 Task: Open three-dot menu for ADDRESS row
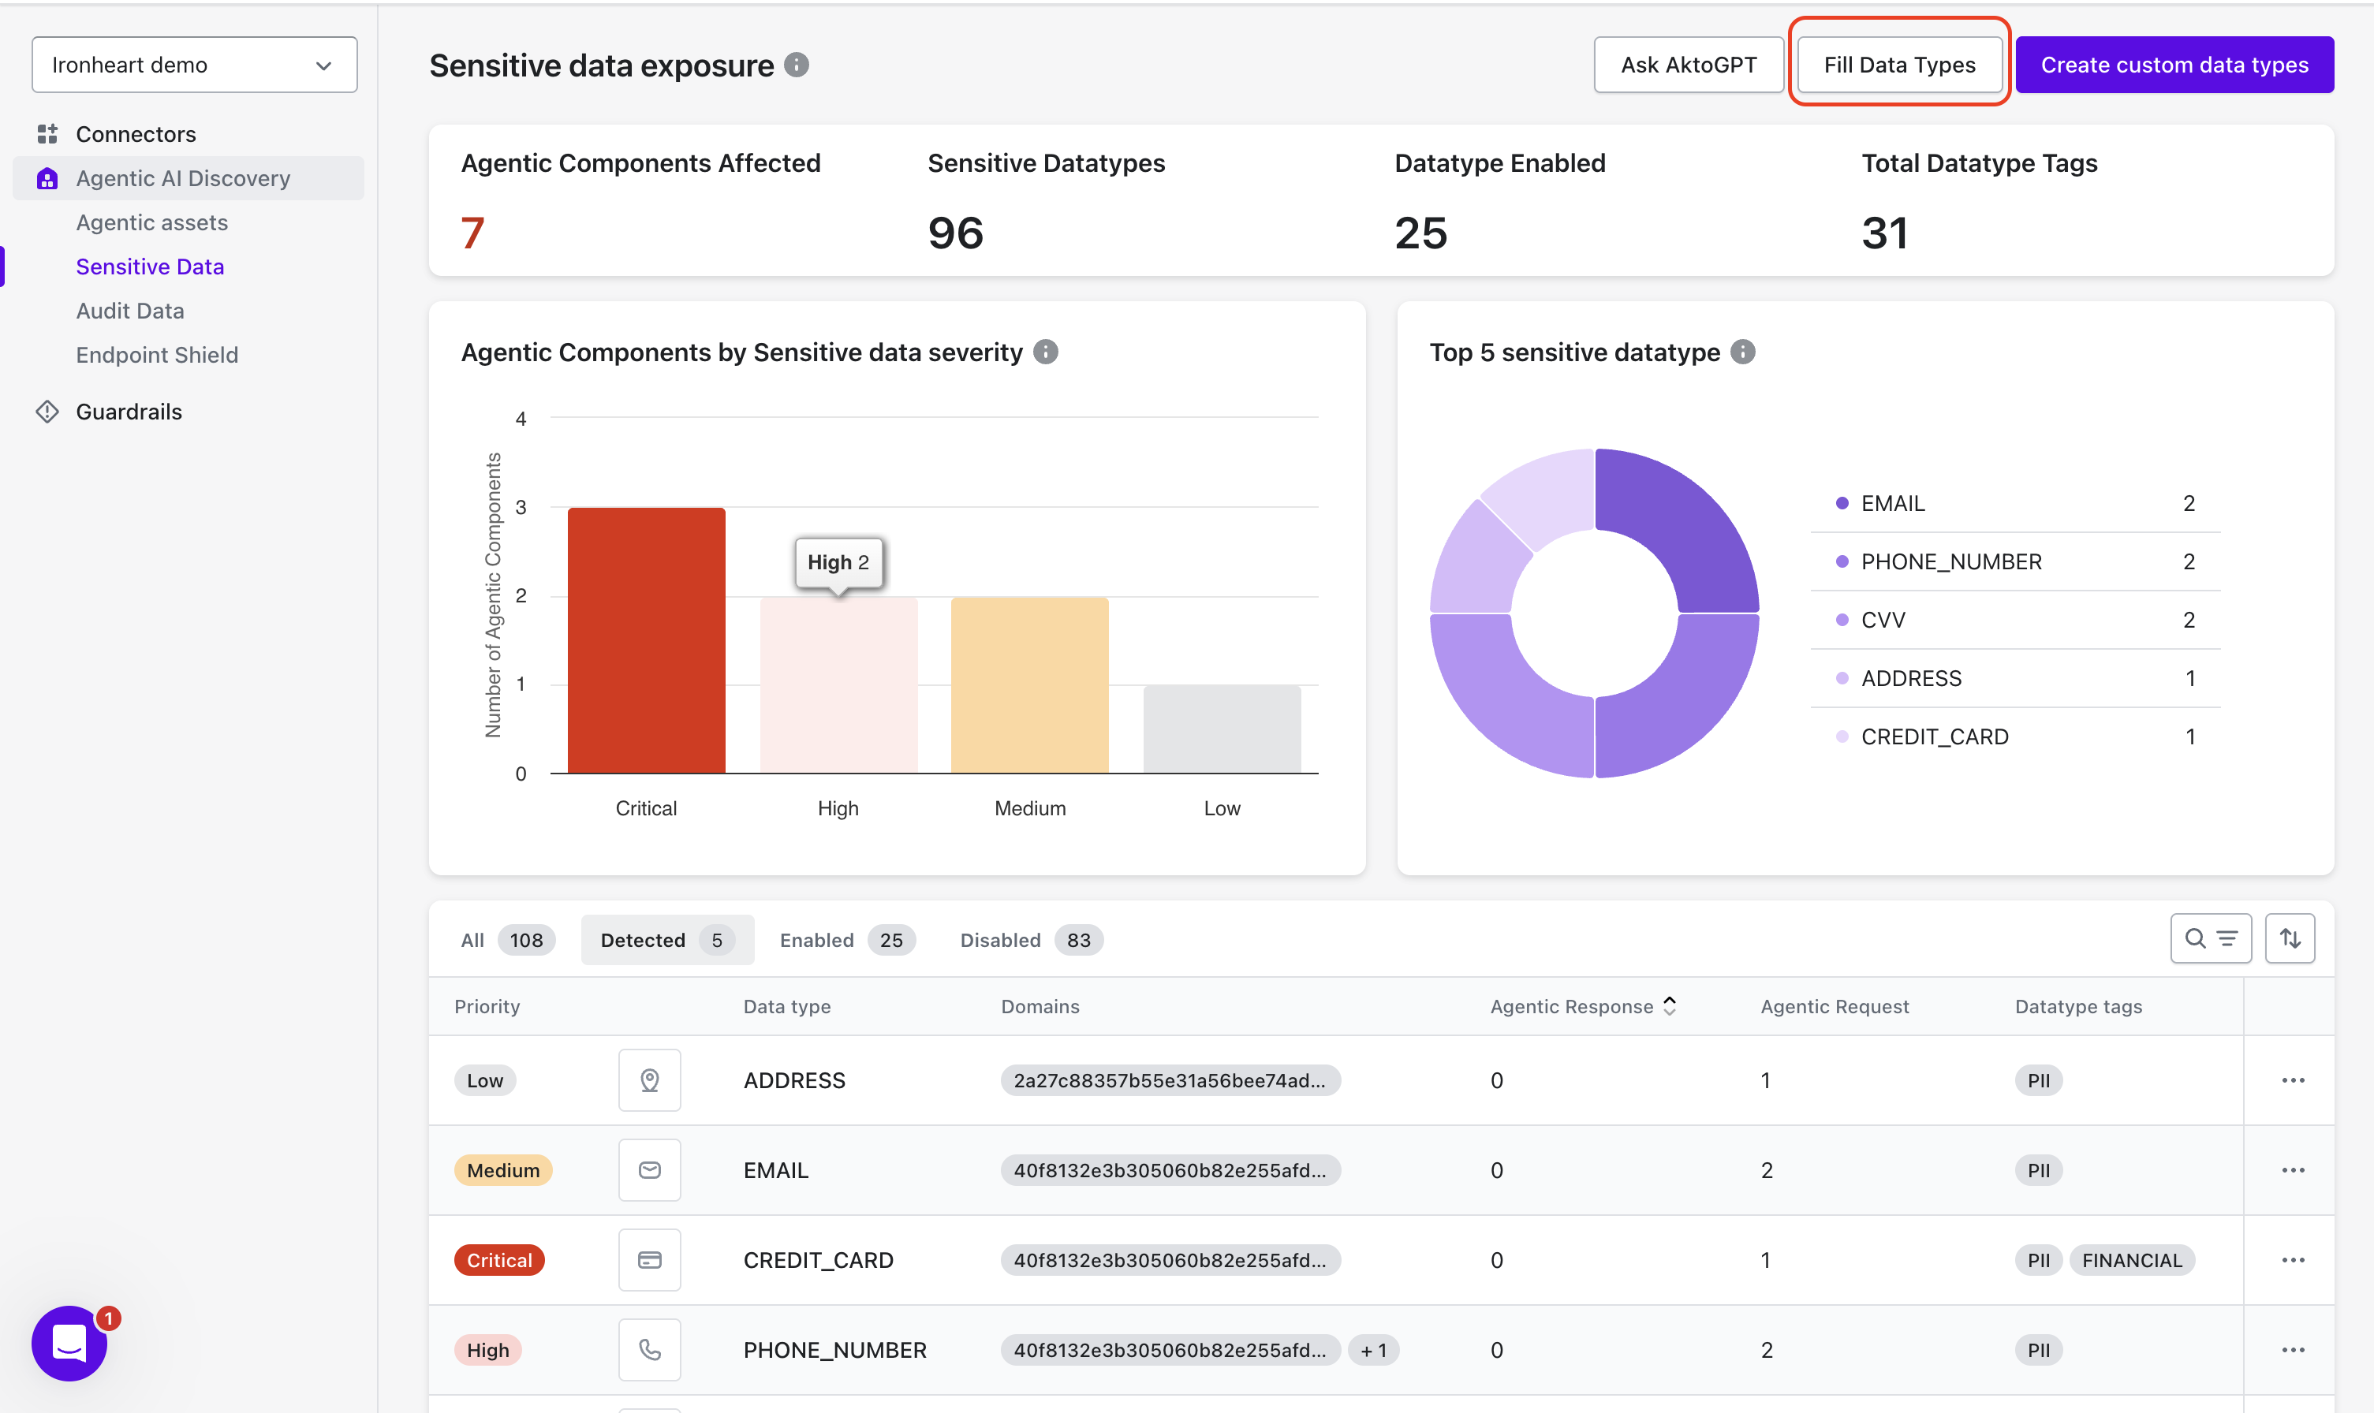[2292, 1079]
